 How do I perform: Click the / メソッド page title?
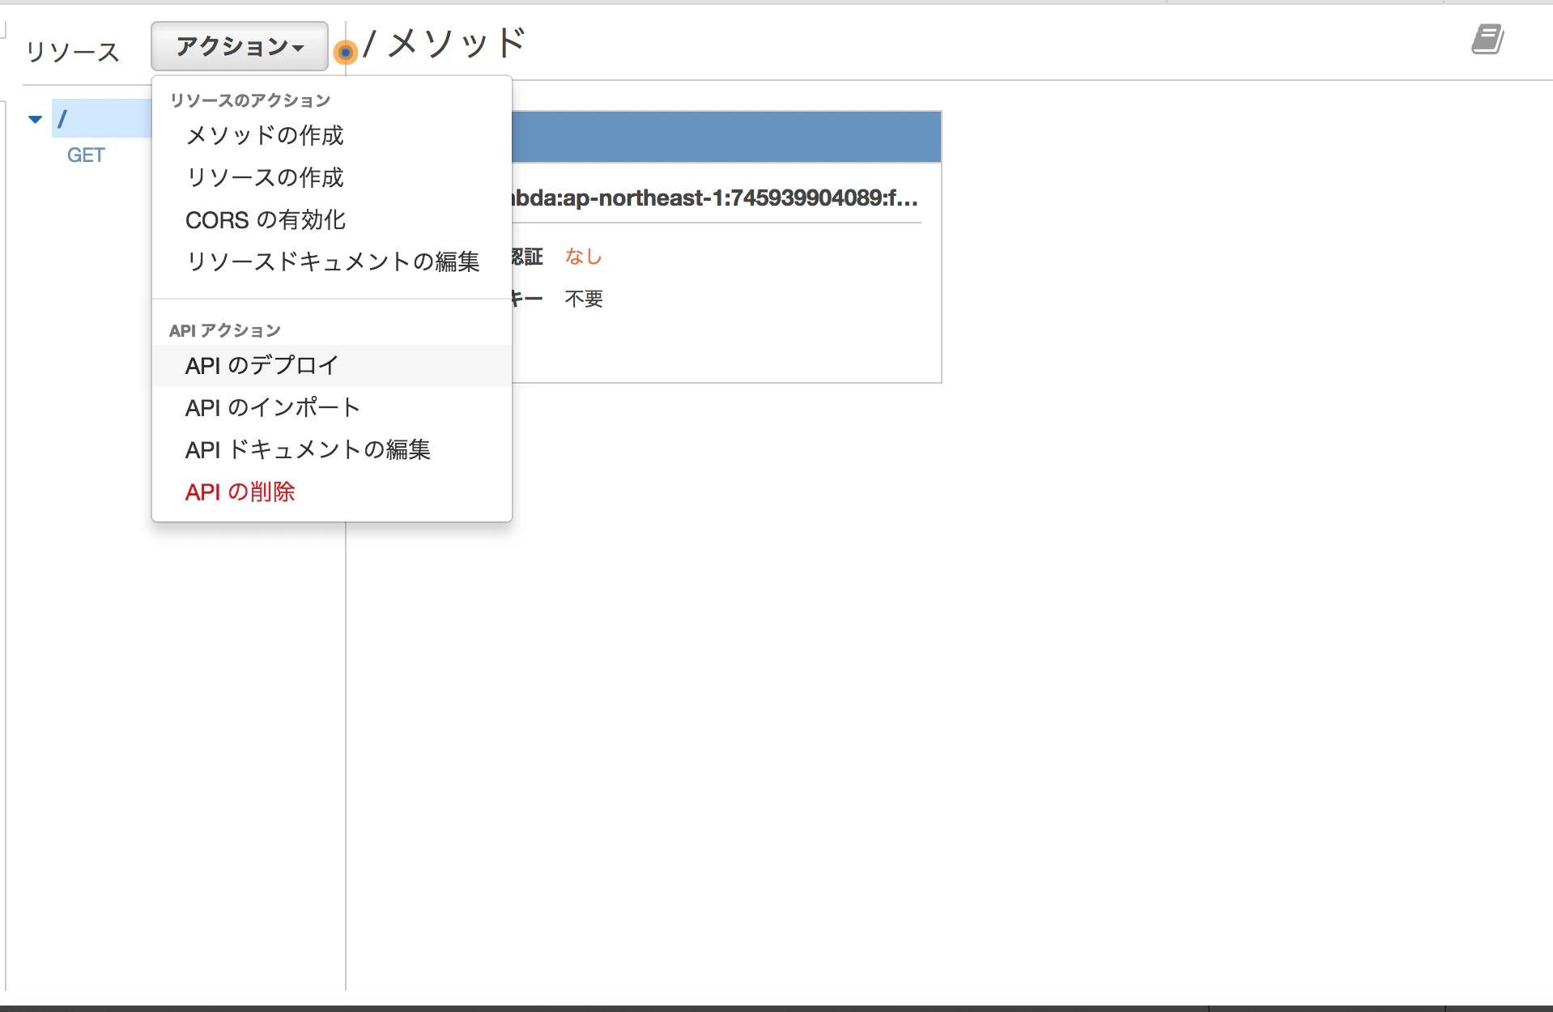click(445, 43)
